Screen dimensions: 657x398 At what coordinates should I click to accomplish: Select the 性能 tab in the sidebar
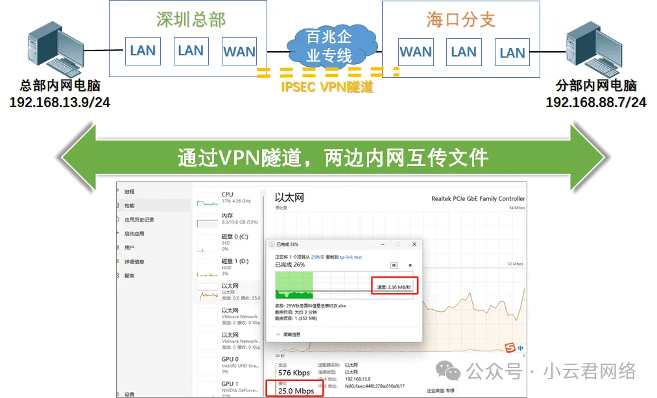click(130, 205)
